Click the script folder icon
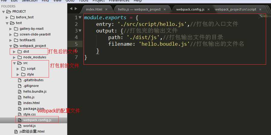Viewport: 271px width, 135px height. [23, 69]
